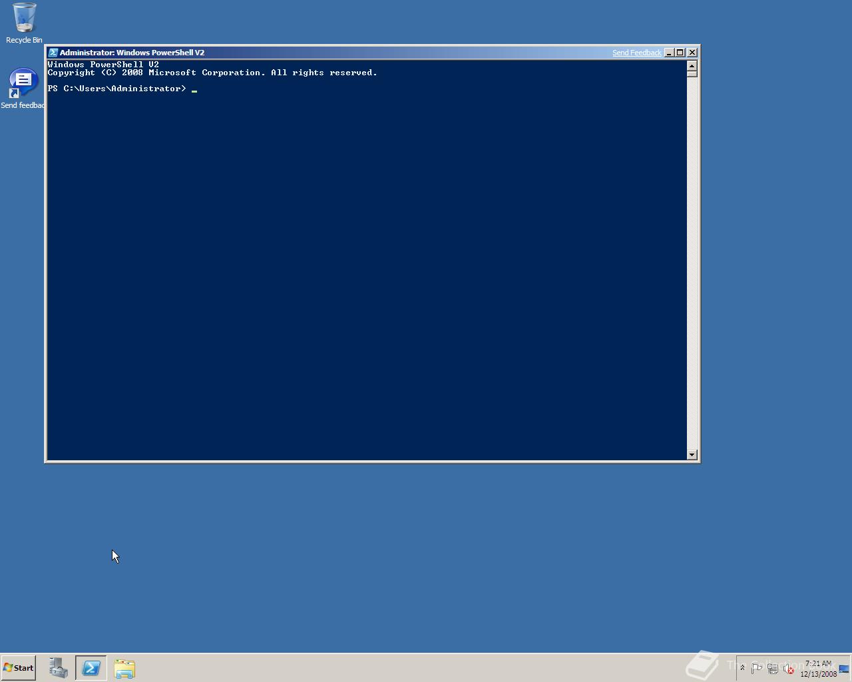Click the scrollbar up arrow in PowerShell
The image size is (852, 682).
coord(692,65)
